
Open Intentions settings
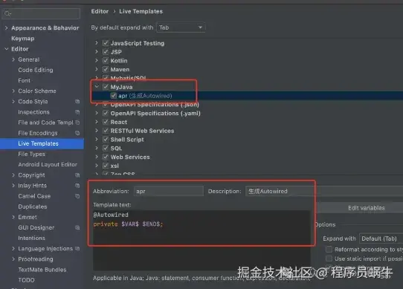point(32,238)
